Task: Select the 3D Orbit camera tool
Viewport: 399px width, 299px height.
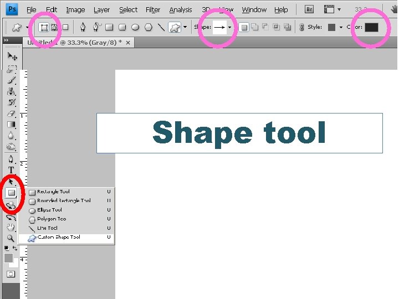Action: [x=11, y=218]
